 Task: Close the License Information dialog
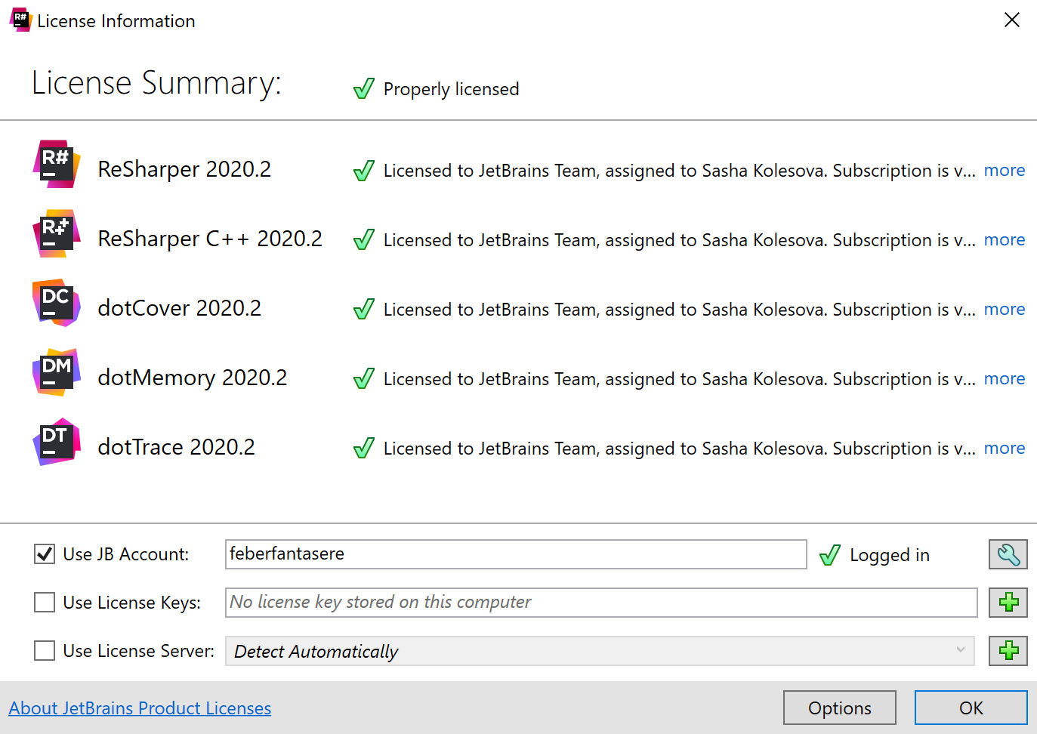click(1012, 20)
